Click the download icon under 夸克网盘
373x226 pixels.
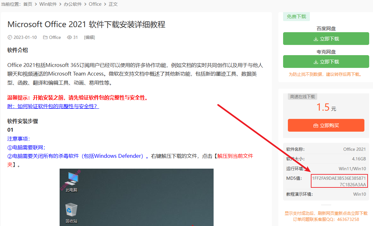[x=316, y=62]
